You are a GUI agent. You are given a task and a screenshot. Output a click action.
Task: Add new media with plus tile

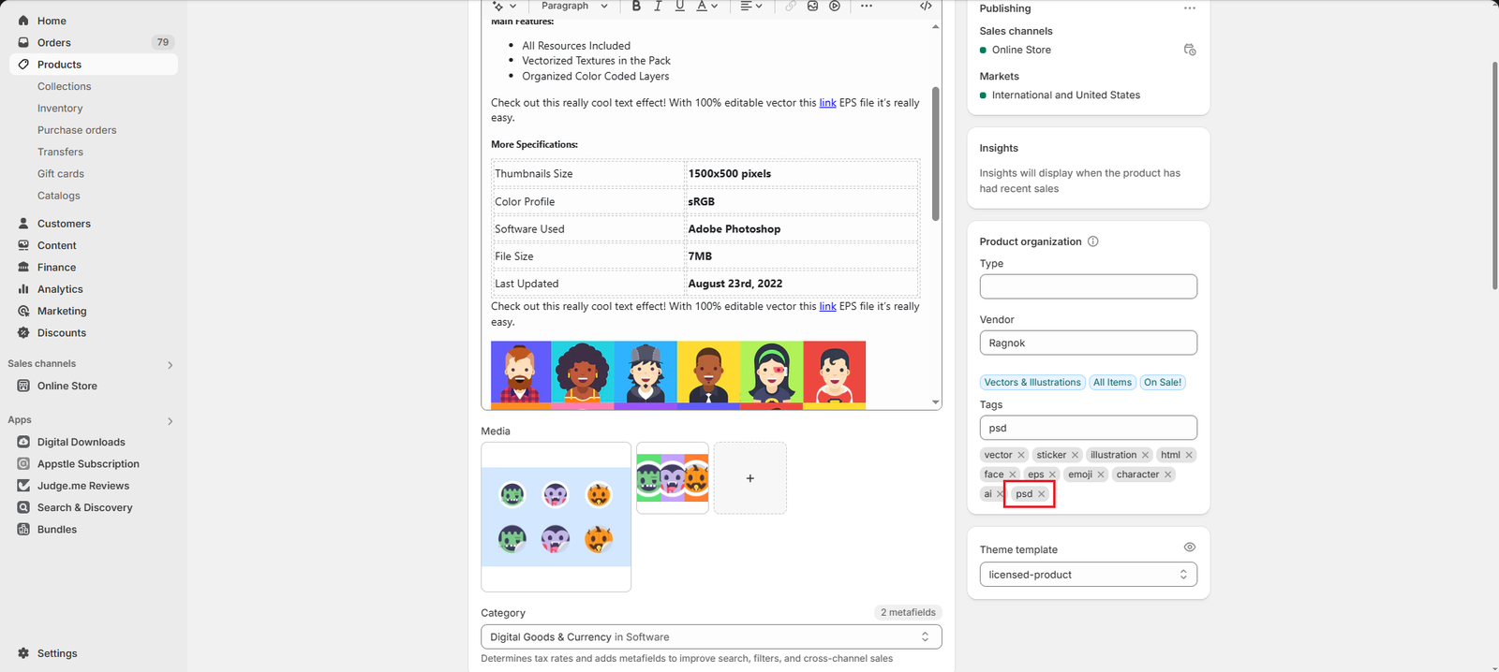749,478
